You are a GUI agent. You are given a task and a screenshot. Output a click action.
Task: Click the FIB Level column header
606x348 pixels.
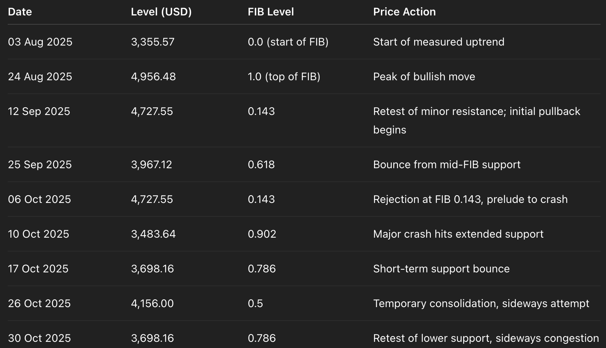click(271, 12)
